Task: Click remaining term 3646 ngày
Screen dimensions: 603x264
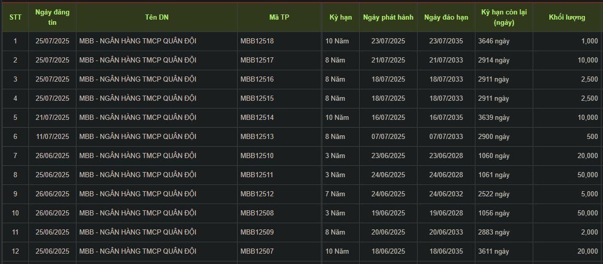Action: click(x=494, y=41)
